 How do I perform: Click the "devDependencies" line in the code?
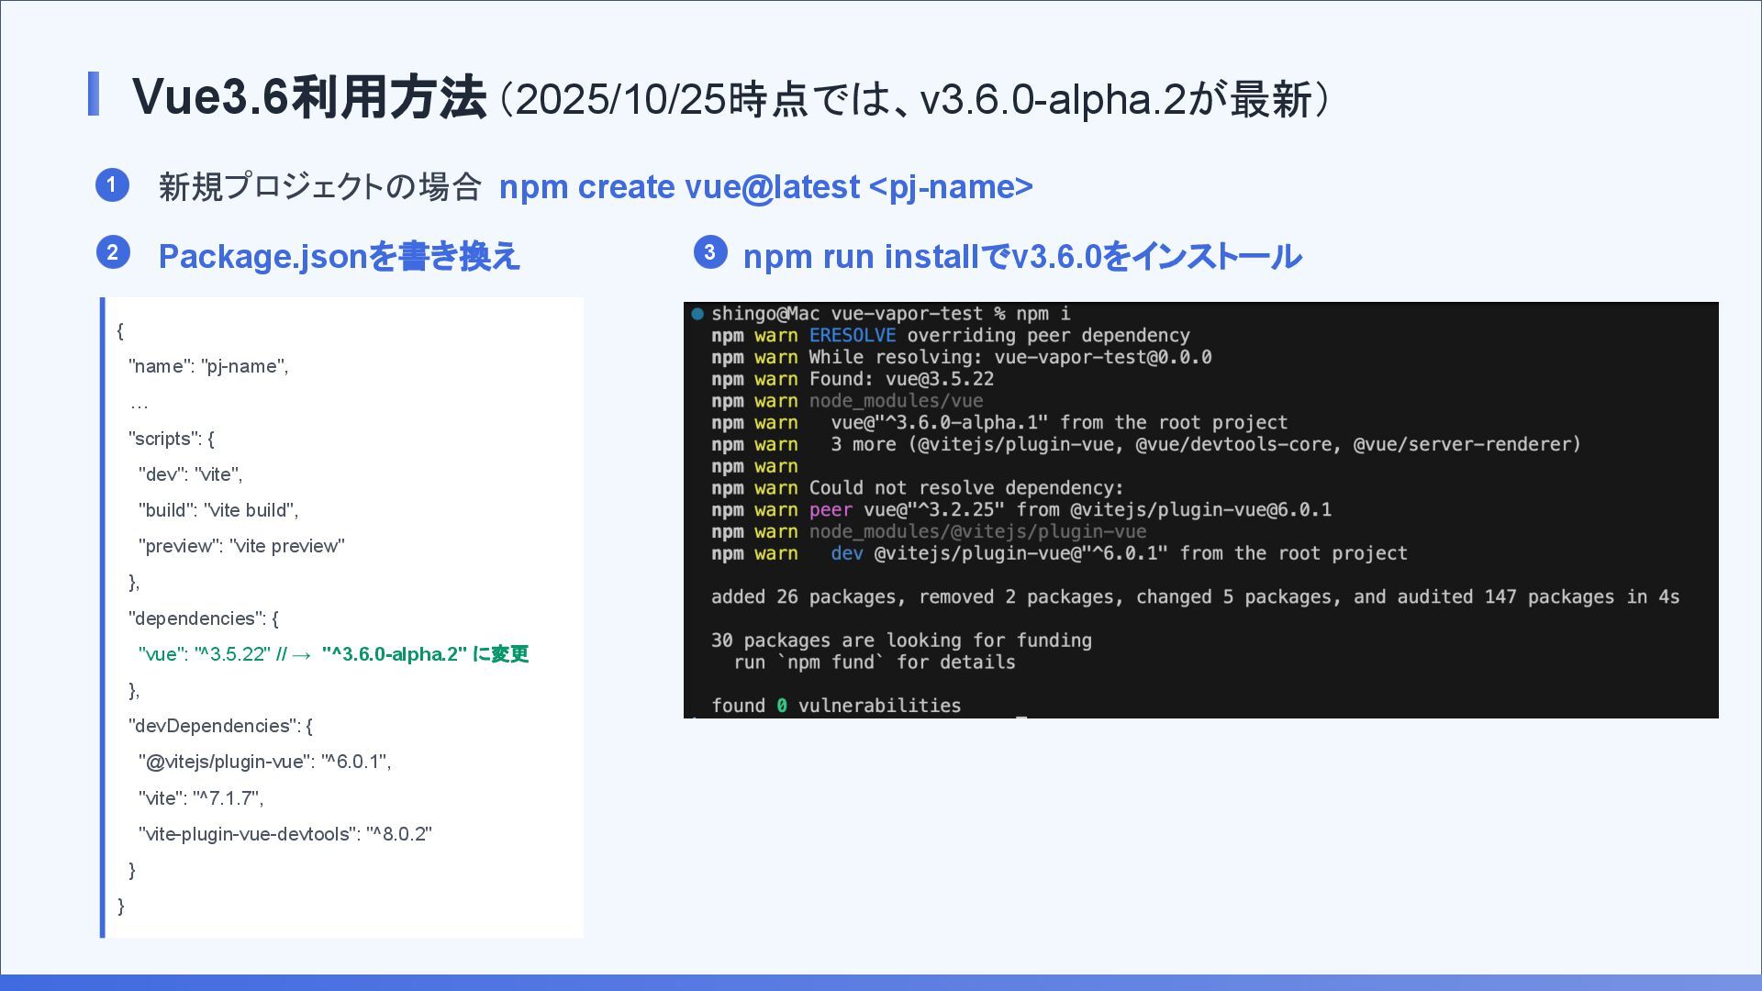(220, 726)
